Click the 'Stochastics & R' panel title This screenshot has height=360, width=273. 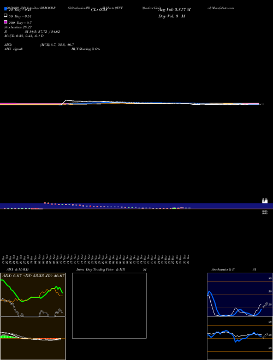point(223,269)
